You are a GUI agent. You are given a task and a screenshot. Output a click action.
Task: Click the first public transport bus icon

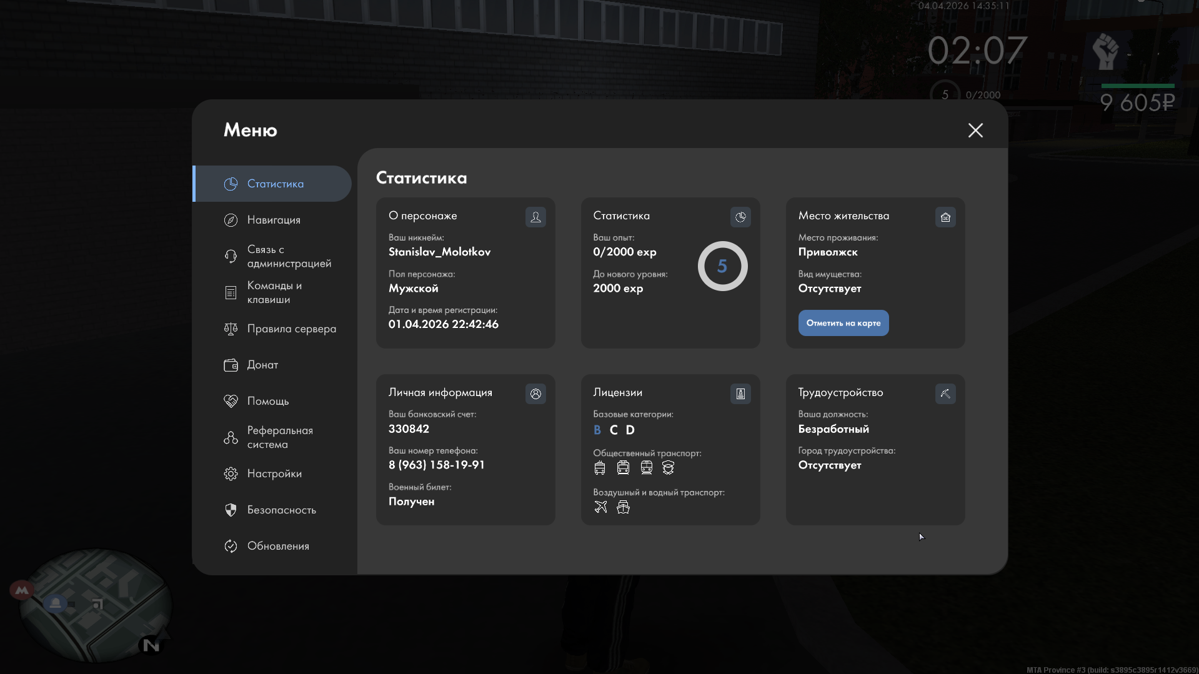600,468
